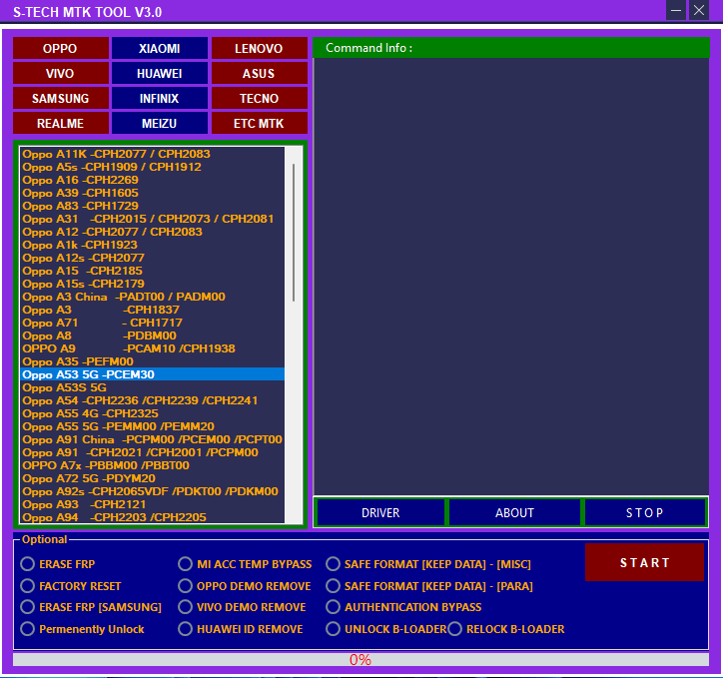The width and height of the screenshot is (723, 678).
Task: Click the red START button
Action: [645, 562]
